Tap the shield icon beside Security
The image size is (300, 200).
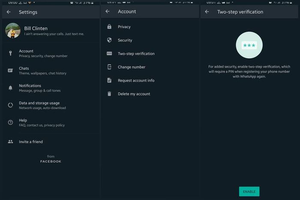pos(109,40)
